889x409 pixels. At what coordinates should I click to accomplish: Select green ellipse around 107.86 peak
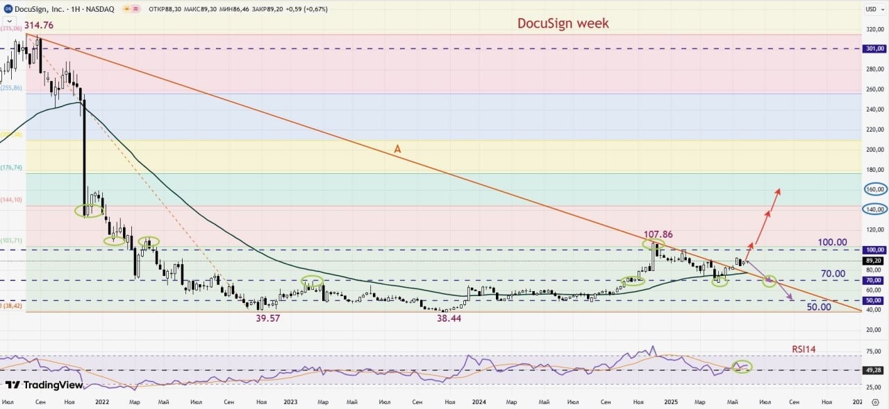coord(654,244)
